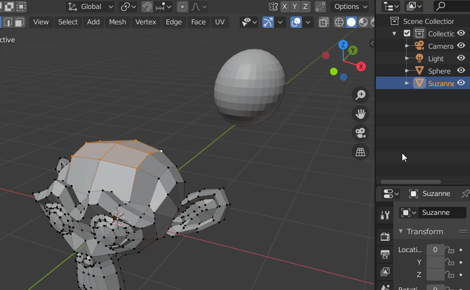Switch to material preview shading

pyautogui.click(x=363, y=22)
